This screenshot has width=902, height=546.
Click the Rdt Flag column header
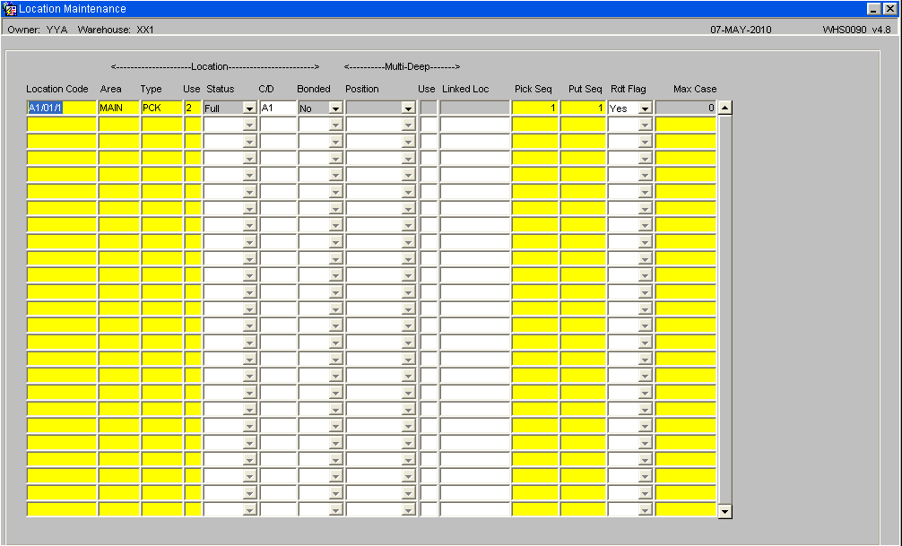(x=629, y=89)
